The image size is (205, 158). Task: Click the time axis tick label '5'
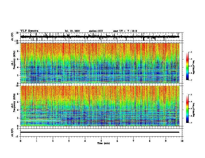pyautogui.click(x=101, y=141)
